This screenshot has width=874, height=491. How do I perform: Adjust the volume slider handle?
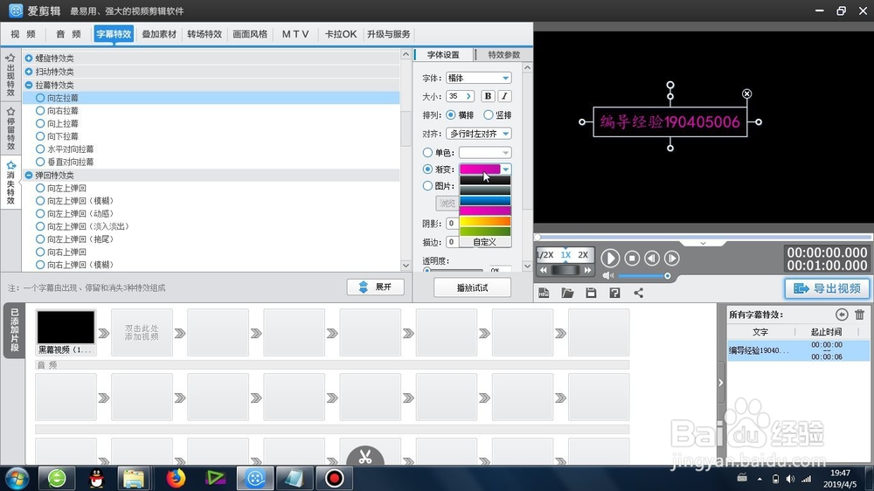point(667,276)
